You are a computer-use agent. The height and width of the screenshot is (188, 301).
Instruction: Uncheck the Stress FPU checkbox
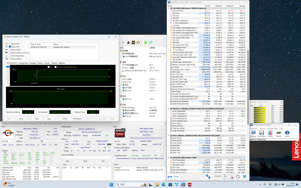[x=10, y=47]
